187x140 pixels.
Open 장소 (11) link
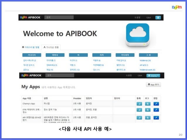click(96, 70)
